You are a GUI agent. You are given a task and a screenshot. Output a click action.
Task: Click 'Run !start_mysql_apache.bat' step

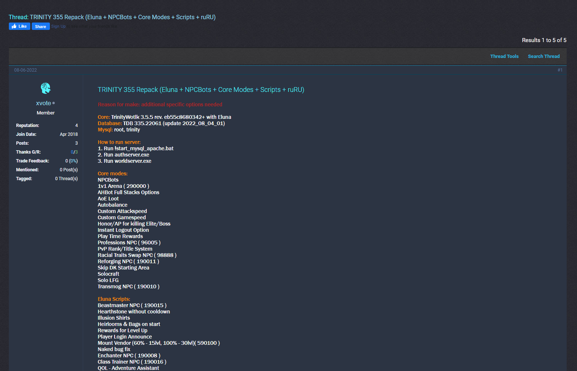(x=136, y=148)
